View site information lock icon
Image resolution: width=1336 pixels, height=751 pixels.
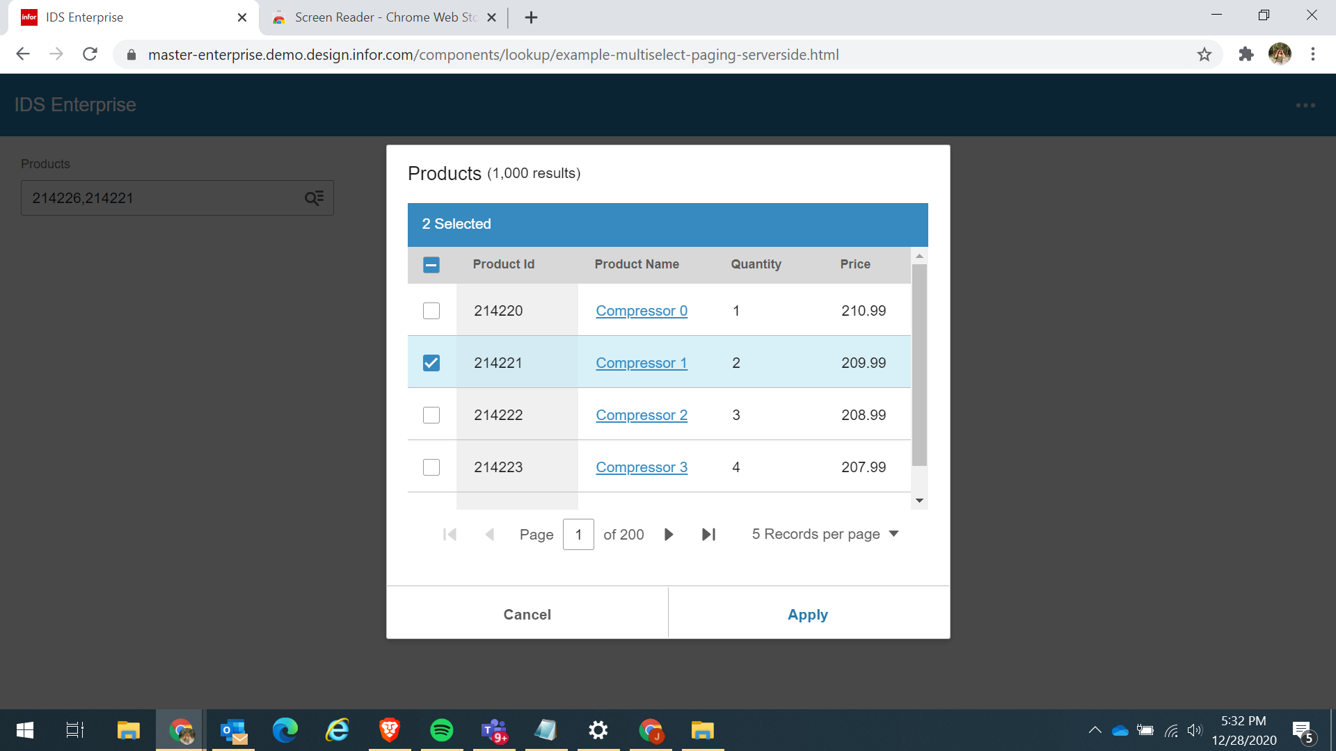131,55
